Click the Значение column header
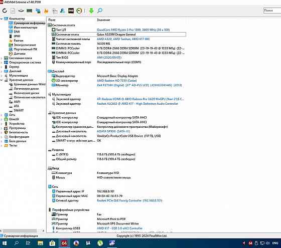This screenshot has height=248, width=281. click(103, 20)
